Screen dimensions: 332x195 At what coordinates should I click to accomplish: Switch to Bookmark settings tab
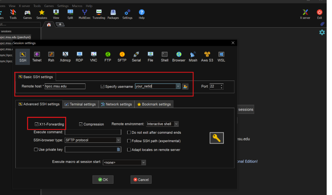click(154, 104)
